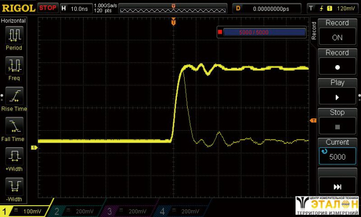The image size is (361, 217).
Task: Click the orange trigger level marker
Action: pyautogui.click(x=313, y=120)
